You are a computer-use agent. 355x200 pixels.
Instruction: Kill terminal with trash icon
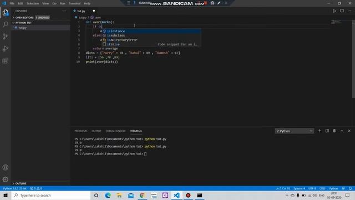334,131
